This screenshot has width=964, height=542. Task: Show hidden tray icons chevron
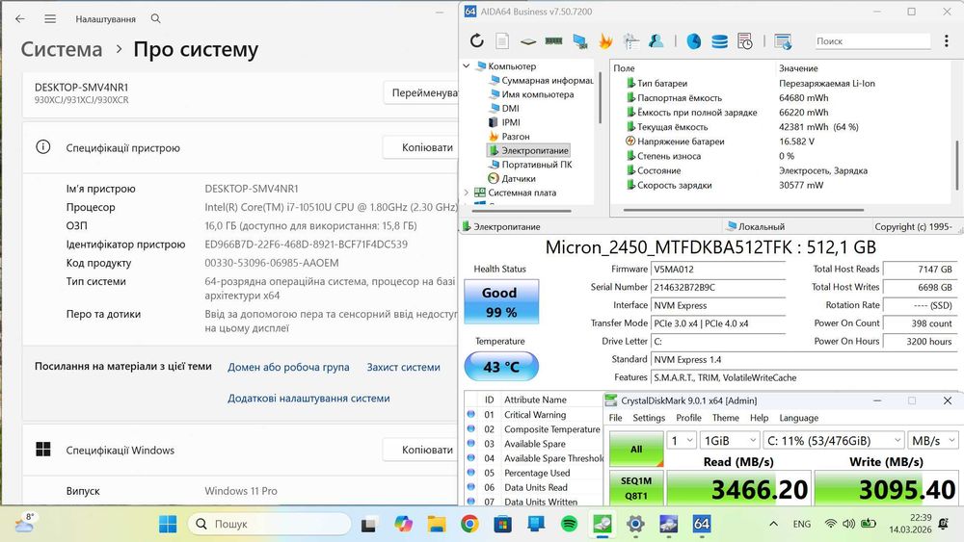point(773,524)
